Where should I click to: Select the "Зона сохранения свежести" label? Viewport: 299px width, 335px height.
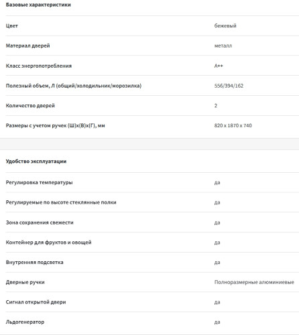[40, 222]
